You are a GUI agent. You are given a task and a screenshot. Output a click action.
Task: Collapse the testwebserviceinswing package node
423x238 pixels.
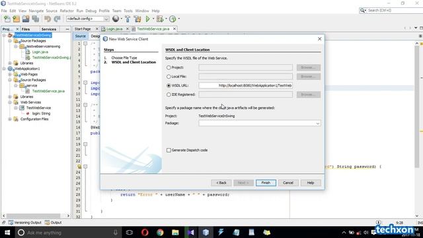coord(16,46)
